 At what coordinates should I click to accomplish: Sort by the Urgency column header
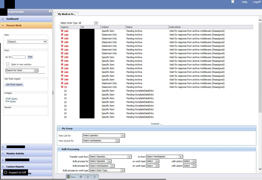pyautogui.click(x=70, y=27)
